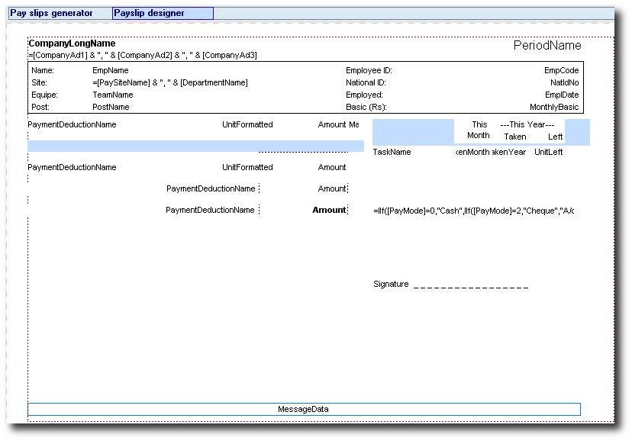Select the PeriodName field
This screenshot has height=441, width=632.
[x=547, y=46]
